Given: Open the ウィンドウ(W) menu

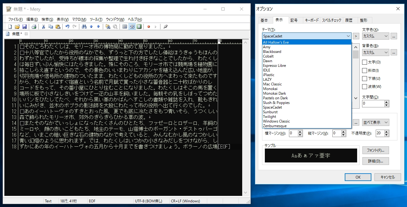Looking at the screenshot, I should pos(115,19).
